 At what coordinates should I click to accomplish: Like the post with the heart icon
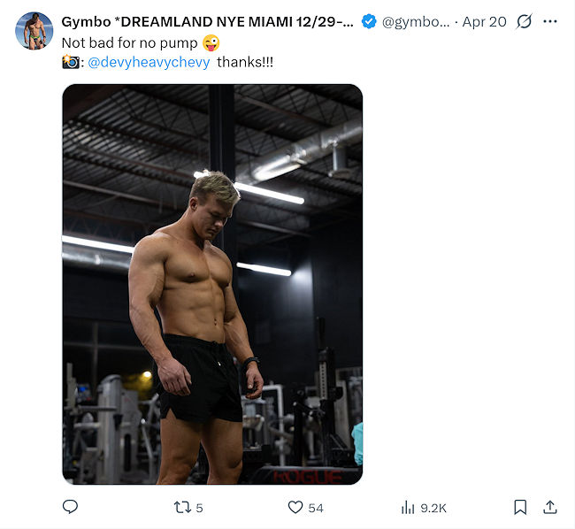click(295, 507)
